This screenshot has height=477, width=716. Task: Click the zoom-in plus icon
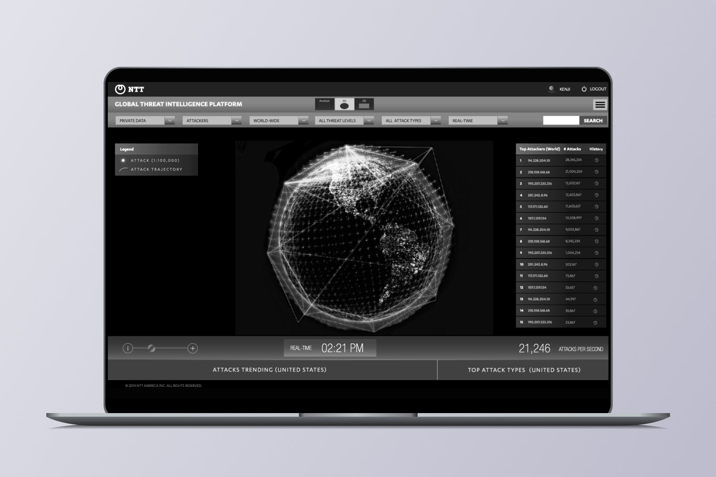pos(192,348)
